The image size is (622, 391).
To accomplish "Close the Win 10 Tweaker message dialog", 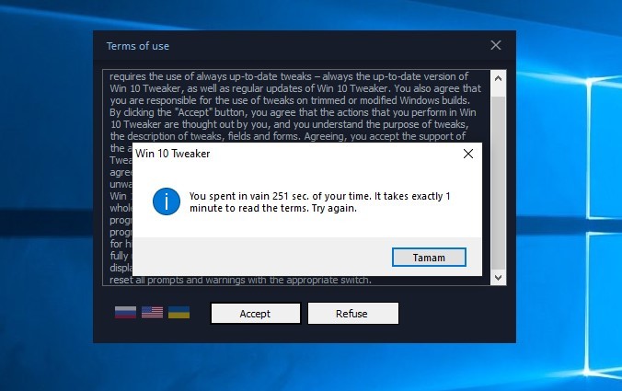I will (468, 154).
